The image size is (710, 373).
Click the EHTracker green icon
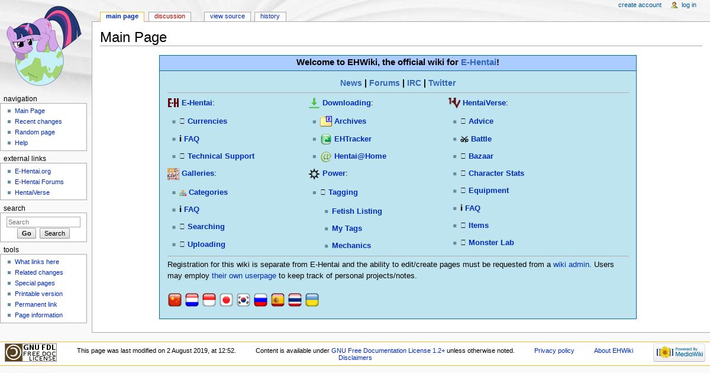[326, 139]
